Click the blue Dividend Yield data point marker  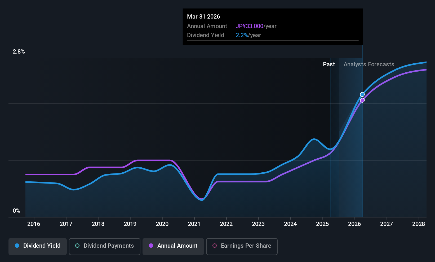362,94
